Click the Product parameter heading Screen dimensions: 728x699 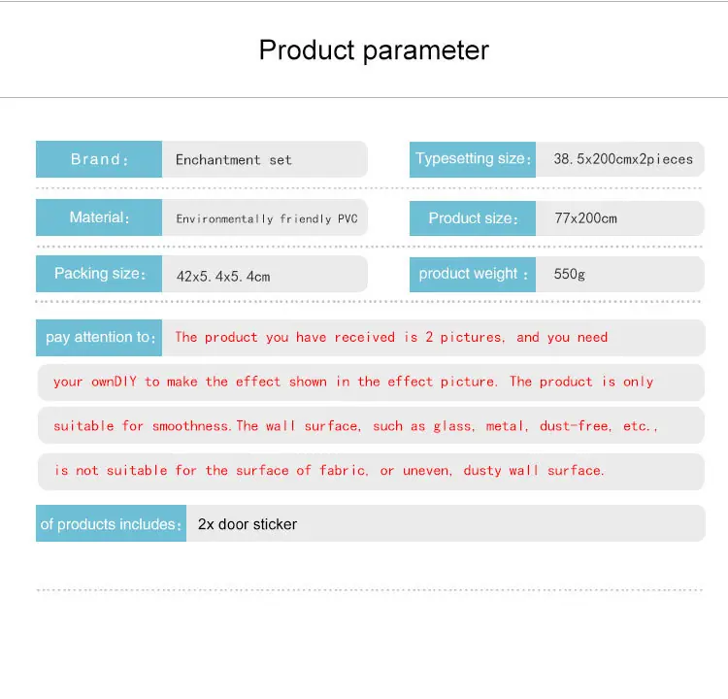coord(374,50)
